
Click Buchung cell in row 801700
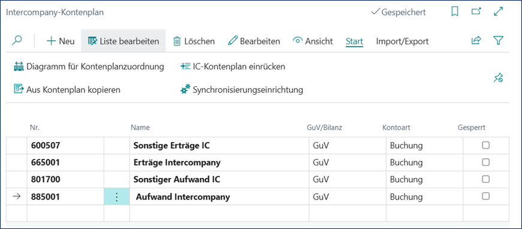tap(425, 179)
